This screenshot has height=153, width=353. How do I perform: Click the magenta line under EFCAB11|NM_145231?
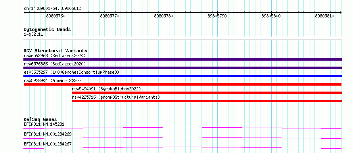click(x=182, y=128)
